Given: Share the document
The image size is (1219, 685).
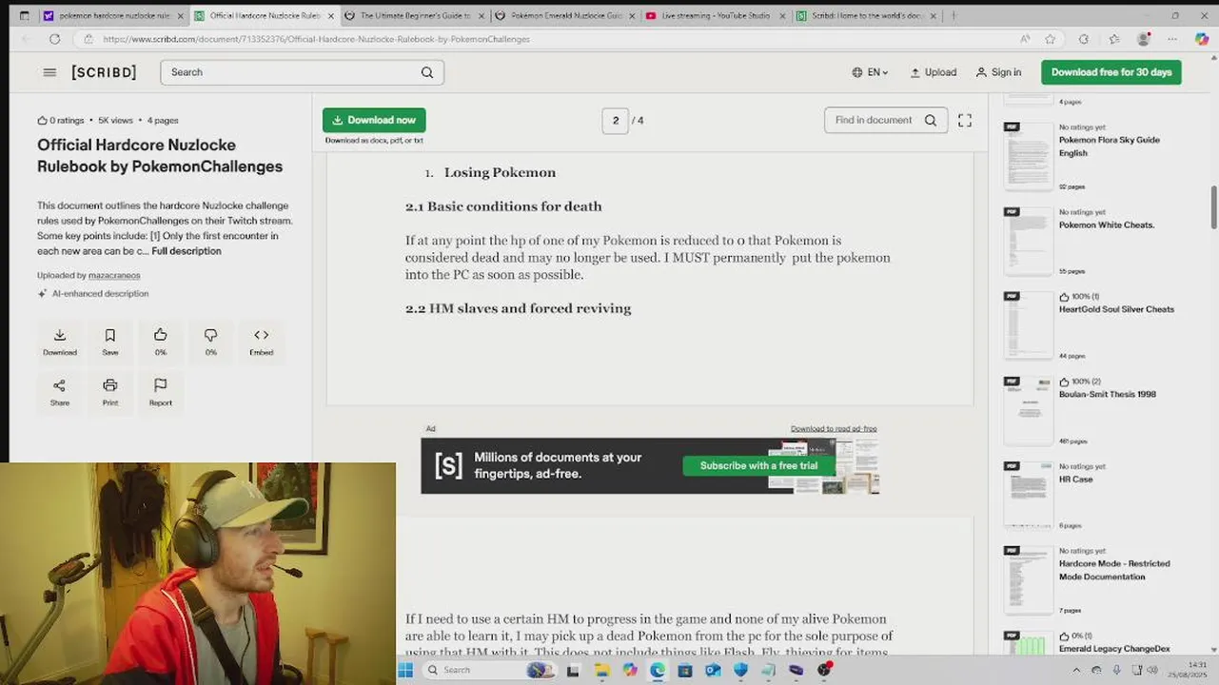Looking at the screenshot, I should 60,391.
